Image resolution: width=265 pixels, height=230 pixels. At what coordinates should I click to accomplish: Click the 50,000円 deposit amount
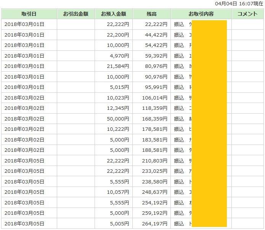click(x=119, y=119)
